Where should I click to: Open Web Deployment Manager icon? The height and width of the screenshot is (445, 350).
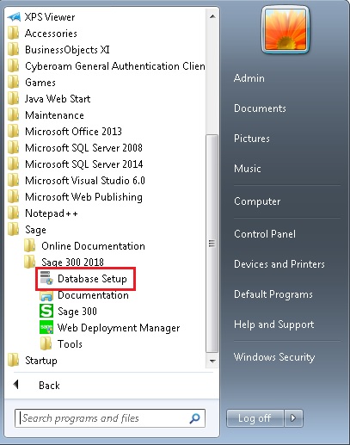[46, 327]
